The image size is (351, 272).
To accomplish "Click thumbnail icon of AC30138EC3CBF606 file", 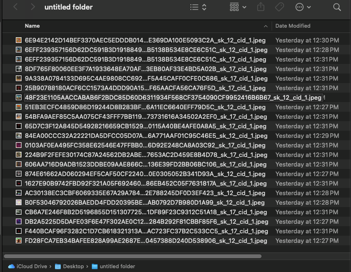I will 19,193.
